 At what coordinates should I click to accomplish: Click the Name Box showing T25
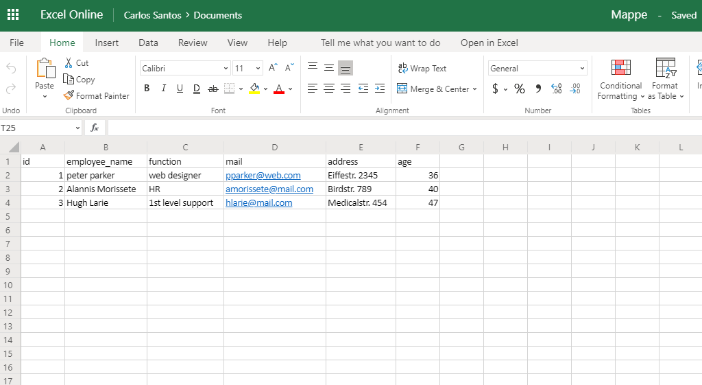34,128
